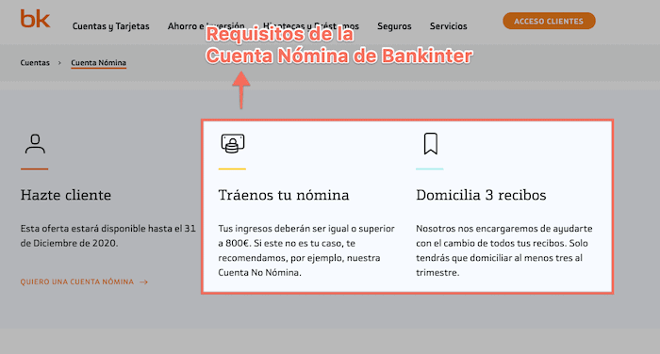Click the paragraph about cambio de todos tus recibos
This screenshot has width=660, height=354.
[504, 250]
